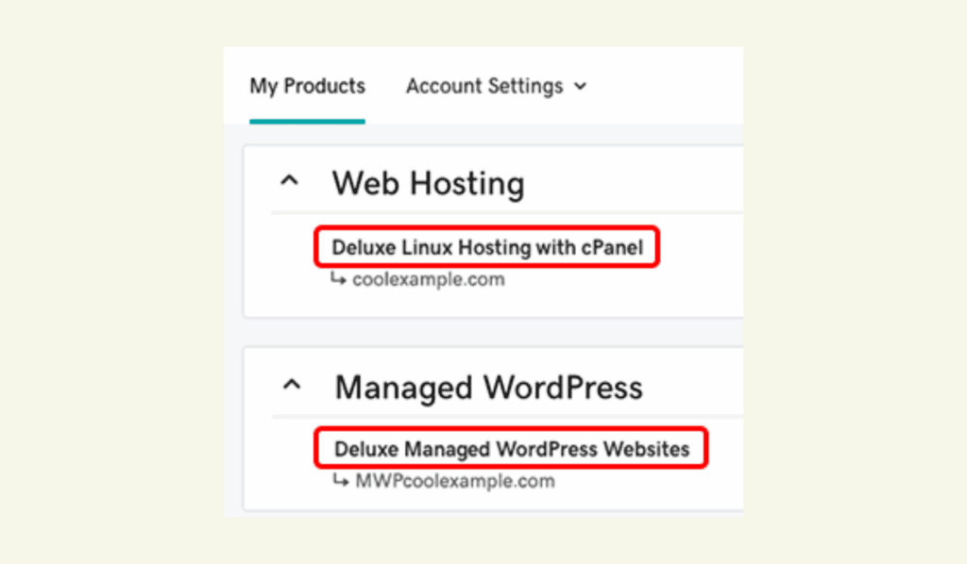Click the arrow icon beside coolexample.com
Screen dimensions: 967x564
point(338,278)
